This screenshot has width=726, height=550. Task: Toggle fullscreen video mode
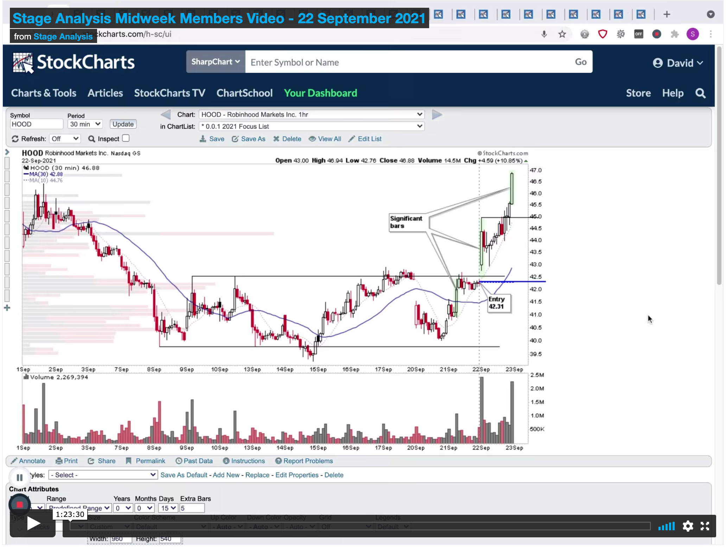tap(705, 526)
